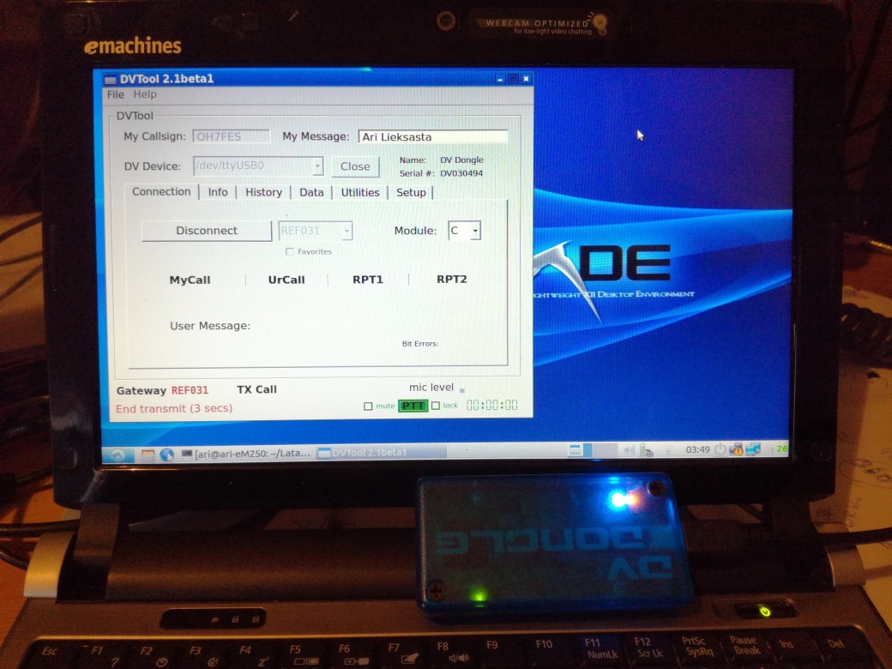
Task: Launch file manager from taskbar
Action: pos(148,455)
